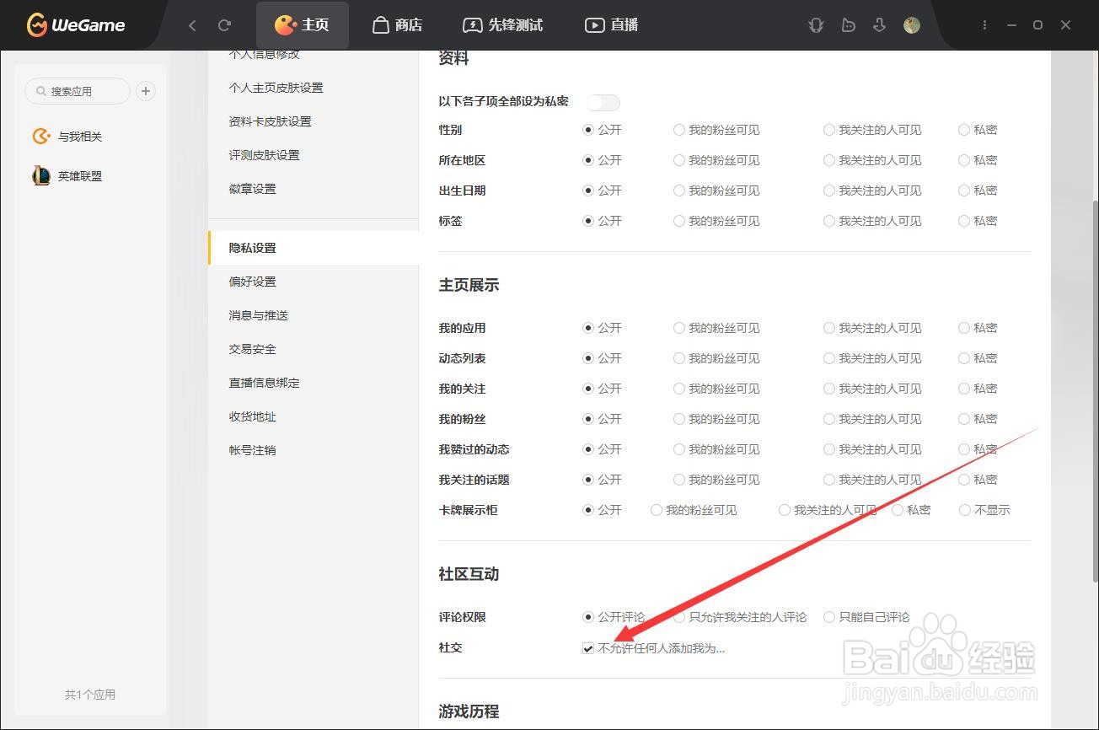Switch to the 先锋测试 tab
This screenshot has width=1099, height=730.
point(503,25)
